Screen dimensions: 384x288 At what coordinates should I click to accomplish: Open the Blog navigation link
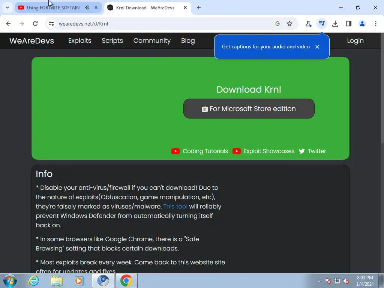pos(188,40)
